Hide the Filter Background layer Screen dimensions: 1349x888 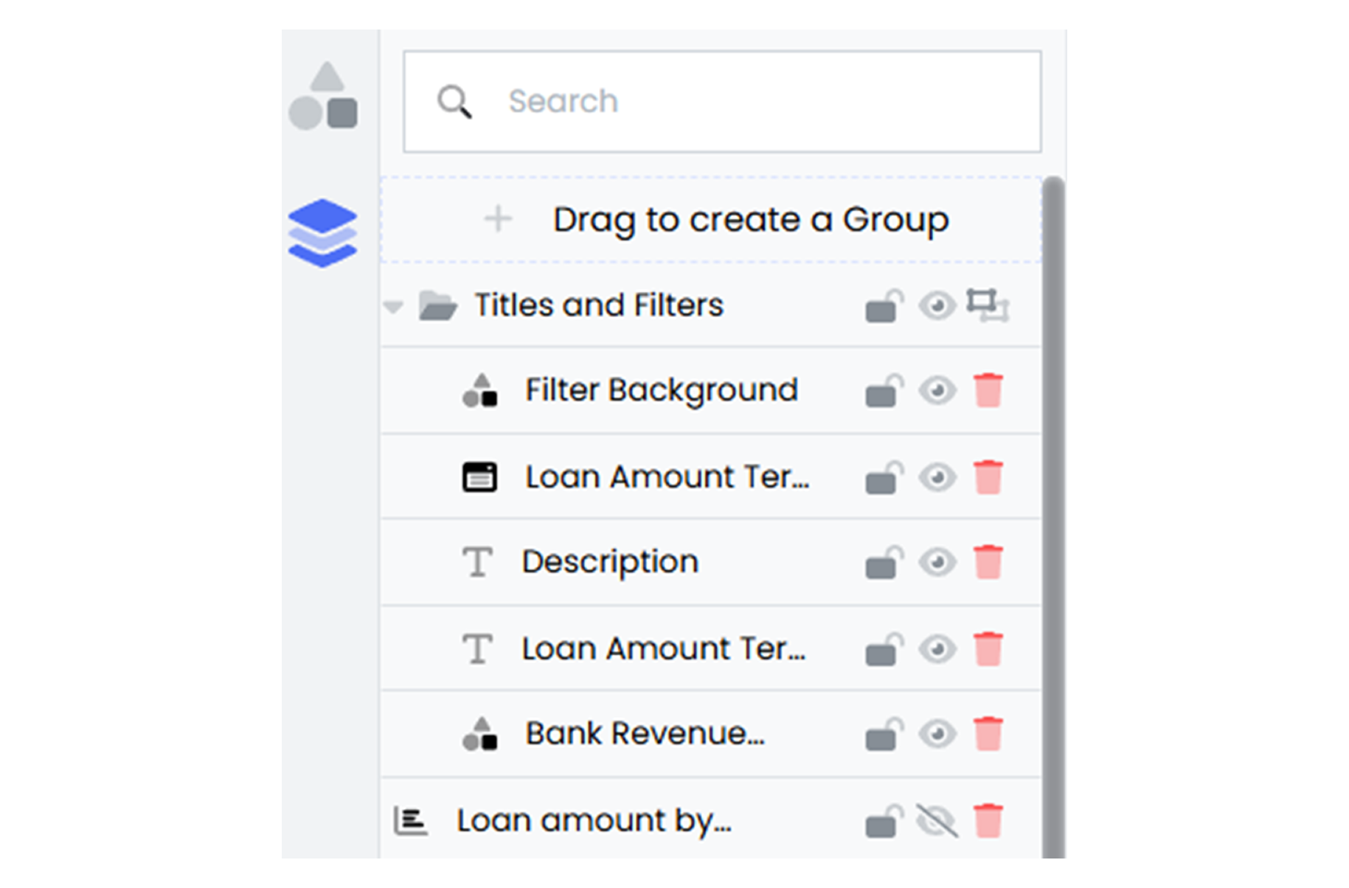pos(937,391)
